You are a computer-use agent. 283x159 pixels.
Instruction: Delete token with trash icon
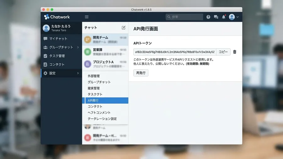pos(235,52)
